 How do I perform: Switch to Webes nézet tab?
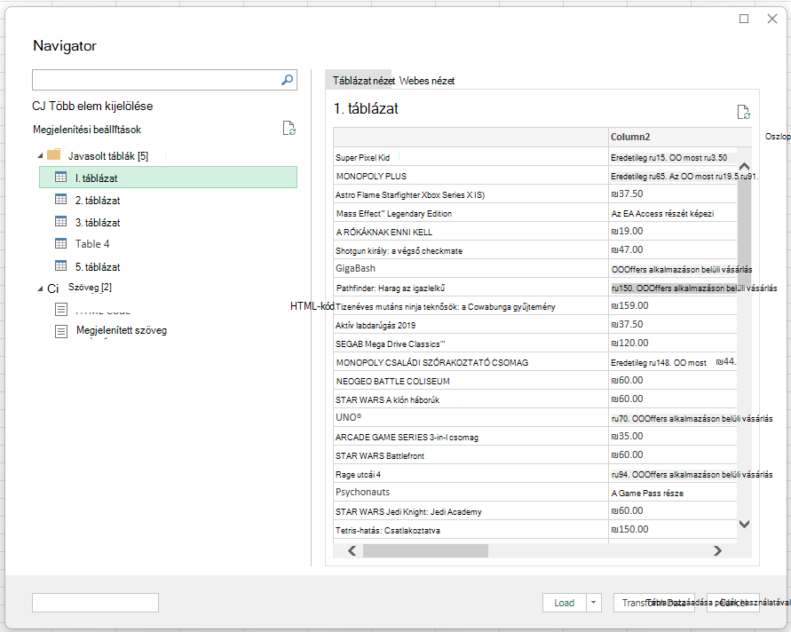pos(427,81)
